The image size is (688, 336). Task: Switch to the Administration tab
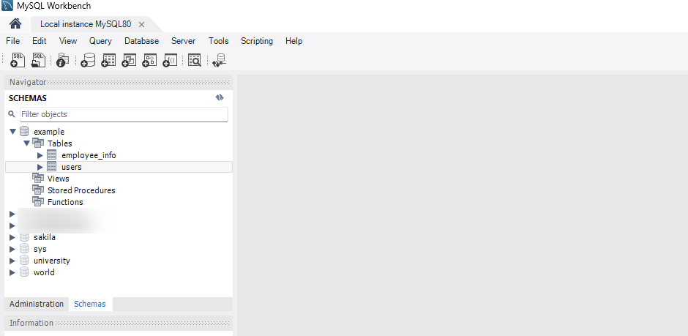click(x=37, y=304)
